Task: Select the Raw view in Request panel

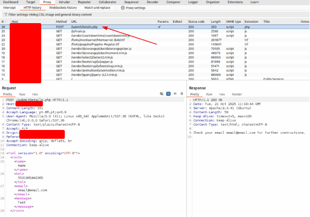Action: pos(22,94)
